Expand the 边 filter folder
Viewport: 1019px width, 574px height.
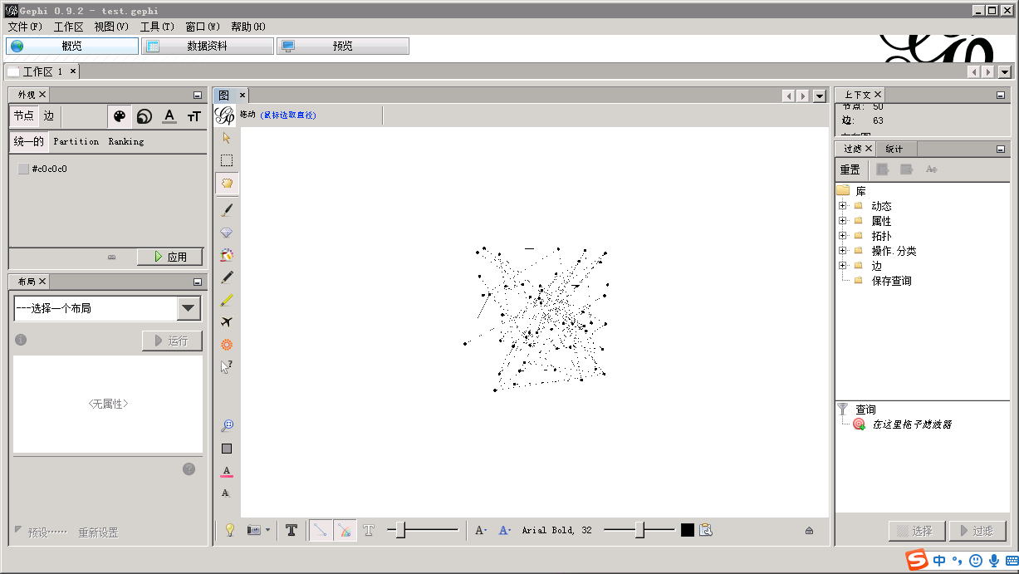coord(842,266)
